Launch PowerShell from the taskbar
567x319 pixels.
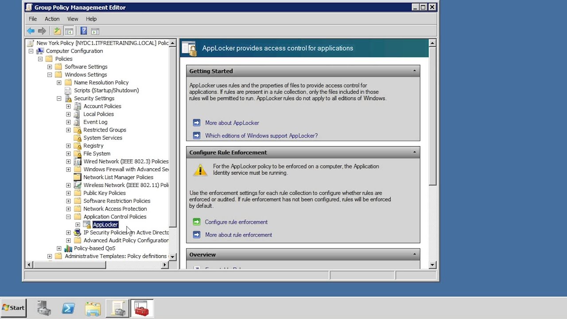tap(68, 308)
